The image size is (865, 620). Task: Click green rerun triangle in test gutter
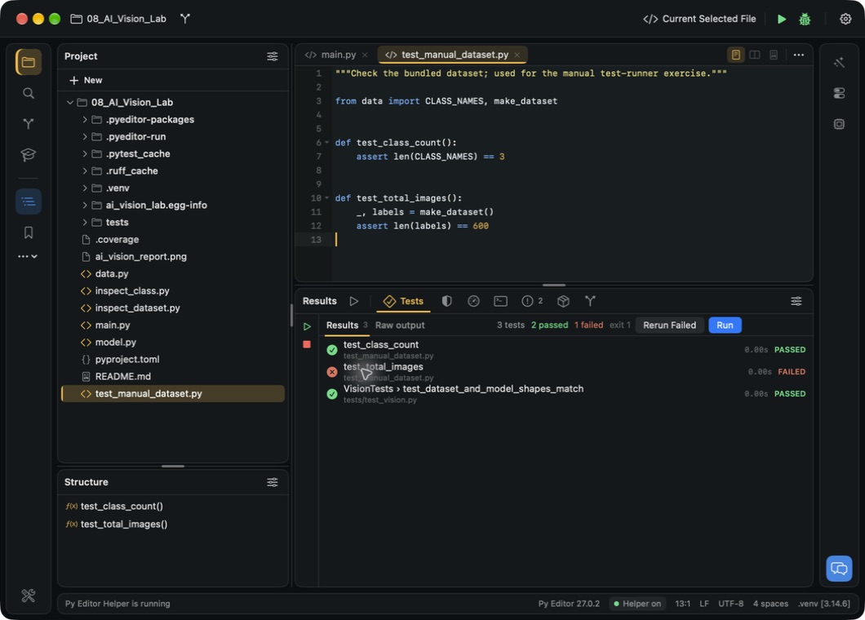tap(307, 326)
